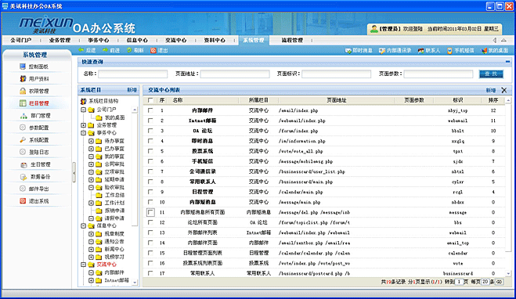Screen dimensions: 516x299
Task: Select 工作总结 folder in the tree
Action: 110,195
